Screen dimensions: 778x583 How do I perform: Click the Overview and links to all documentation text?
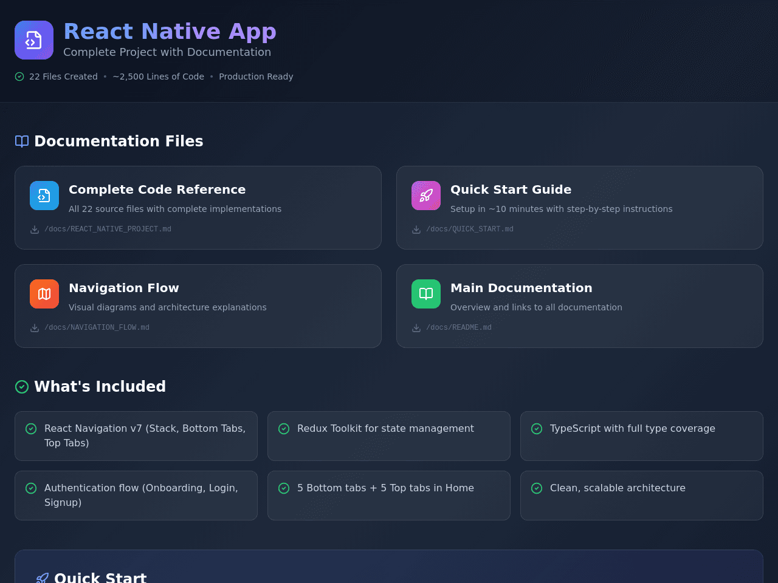point(536,307)
